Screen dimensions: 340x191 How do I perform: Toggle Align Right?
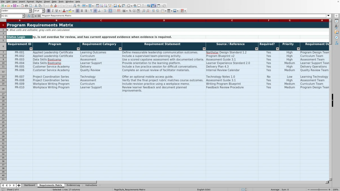coord(86,11)
